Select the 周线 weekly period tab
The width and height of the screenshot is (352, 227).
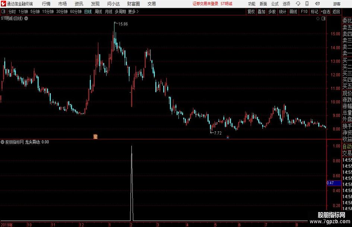pyautogui.click(x=98, y=12)
